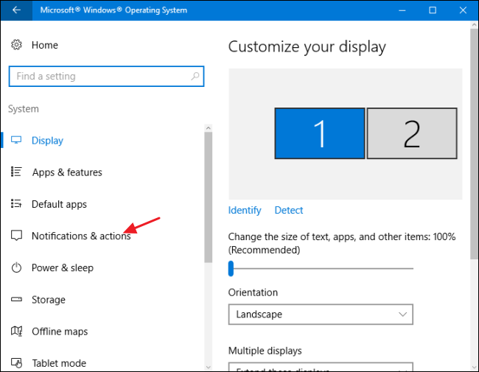
Task: Select display monitor 1
Action: 320,133
